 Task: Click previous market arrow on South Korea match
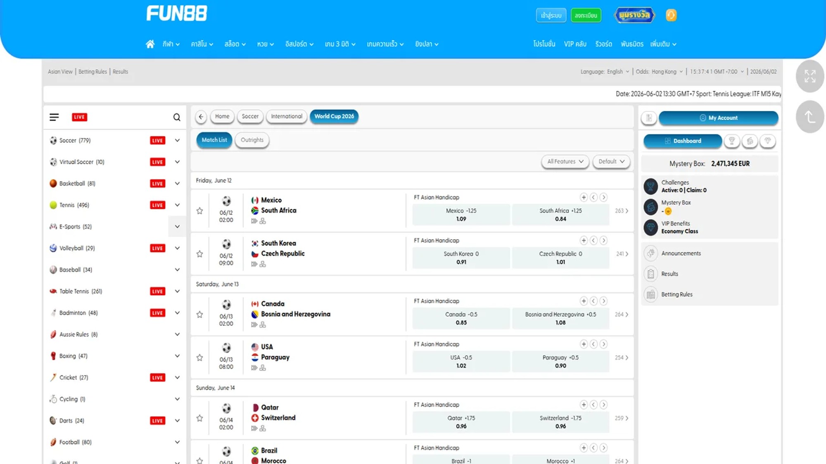click(593, 240)
